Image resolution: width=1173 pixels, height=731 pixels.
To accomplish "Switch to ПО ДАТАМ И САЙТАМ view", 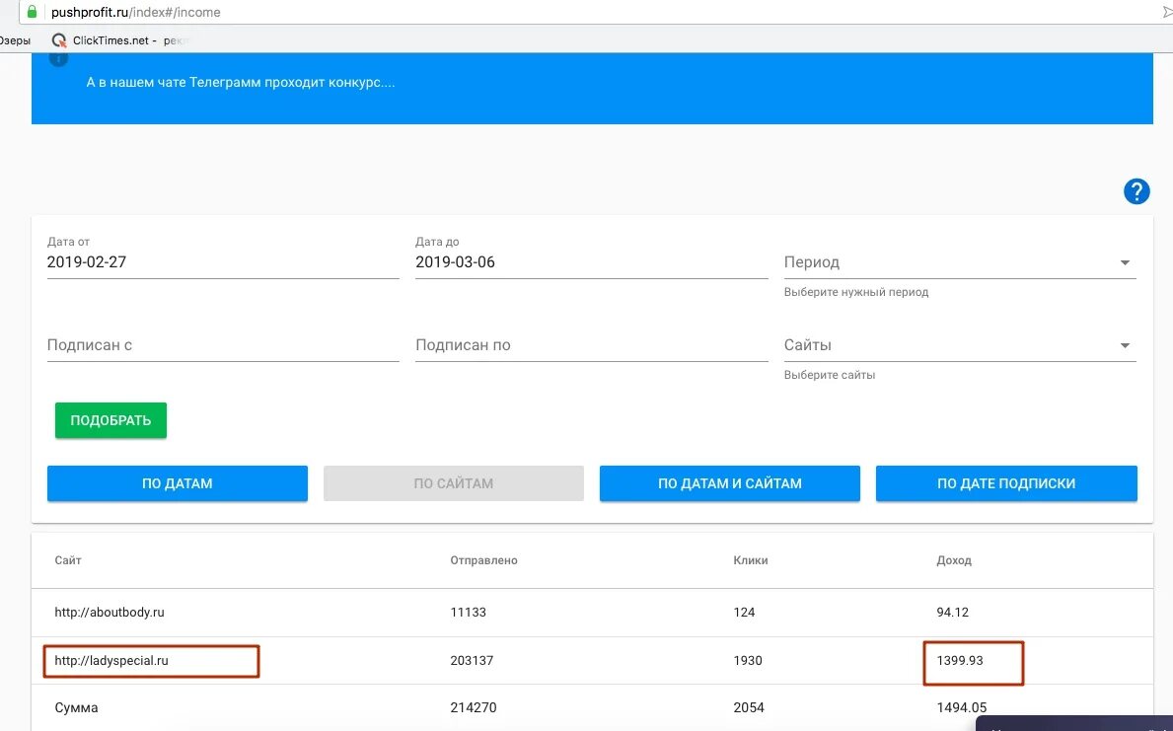I will pos(729,483).
